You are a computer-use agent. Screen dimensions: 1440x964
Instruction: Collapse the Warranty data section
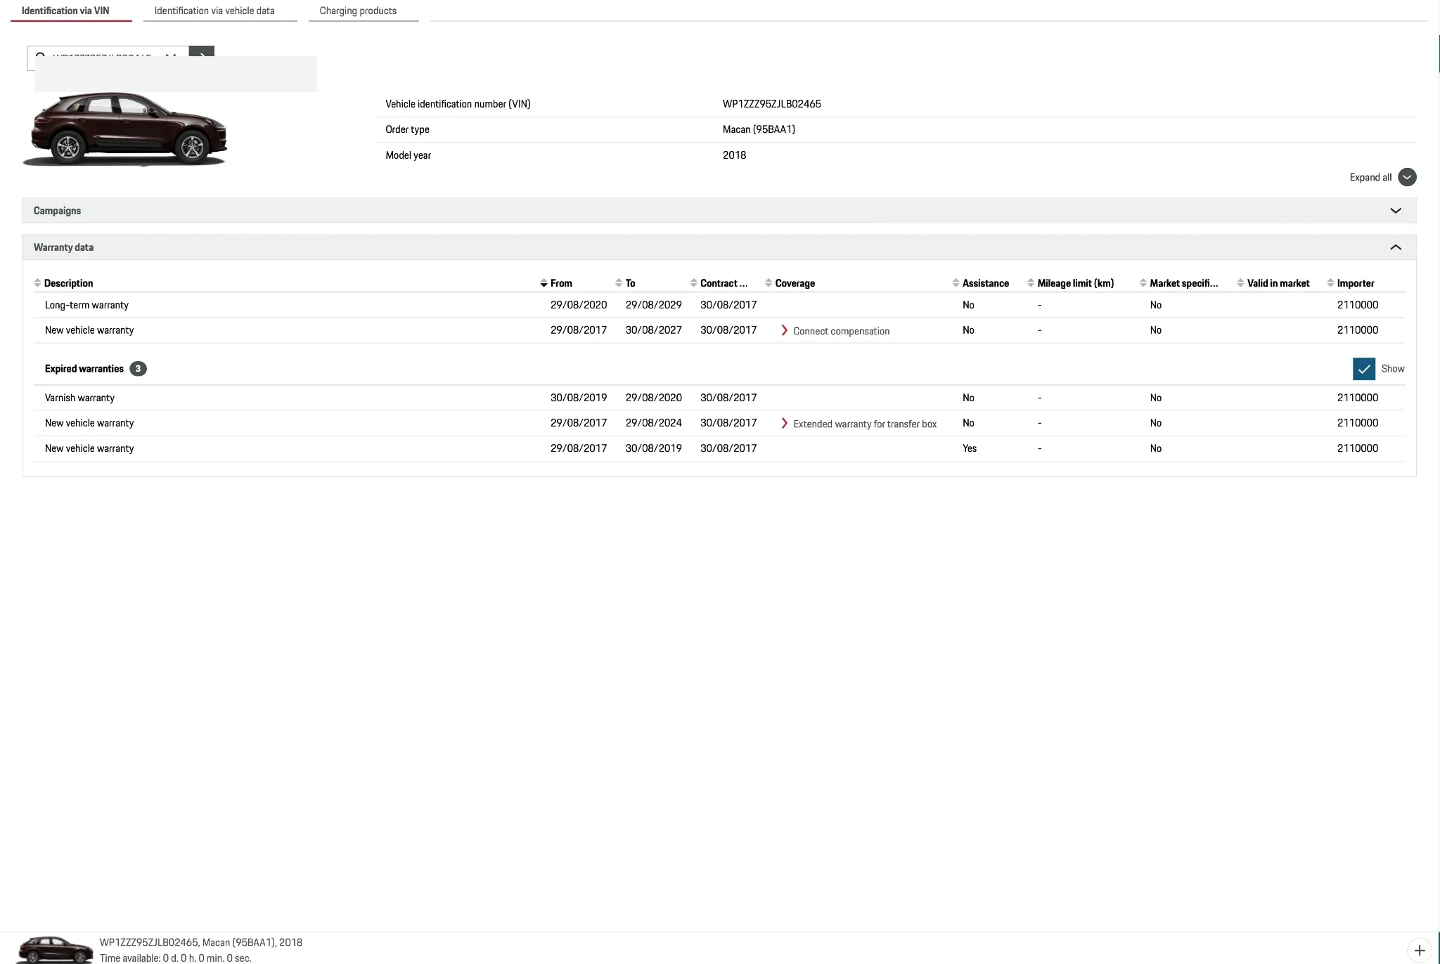pos(1395,247)
